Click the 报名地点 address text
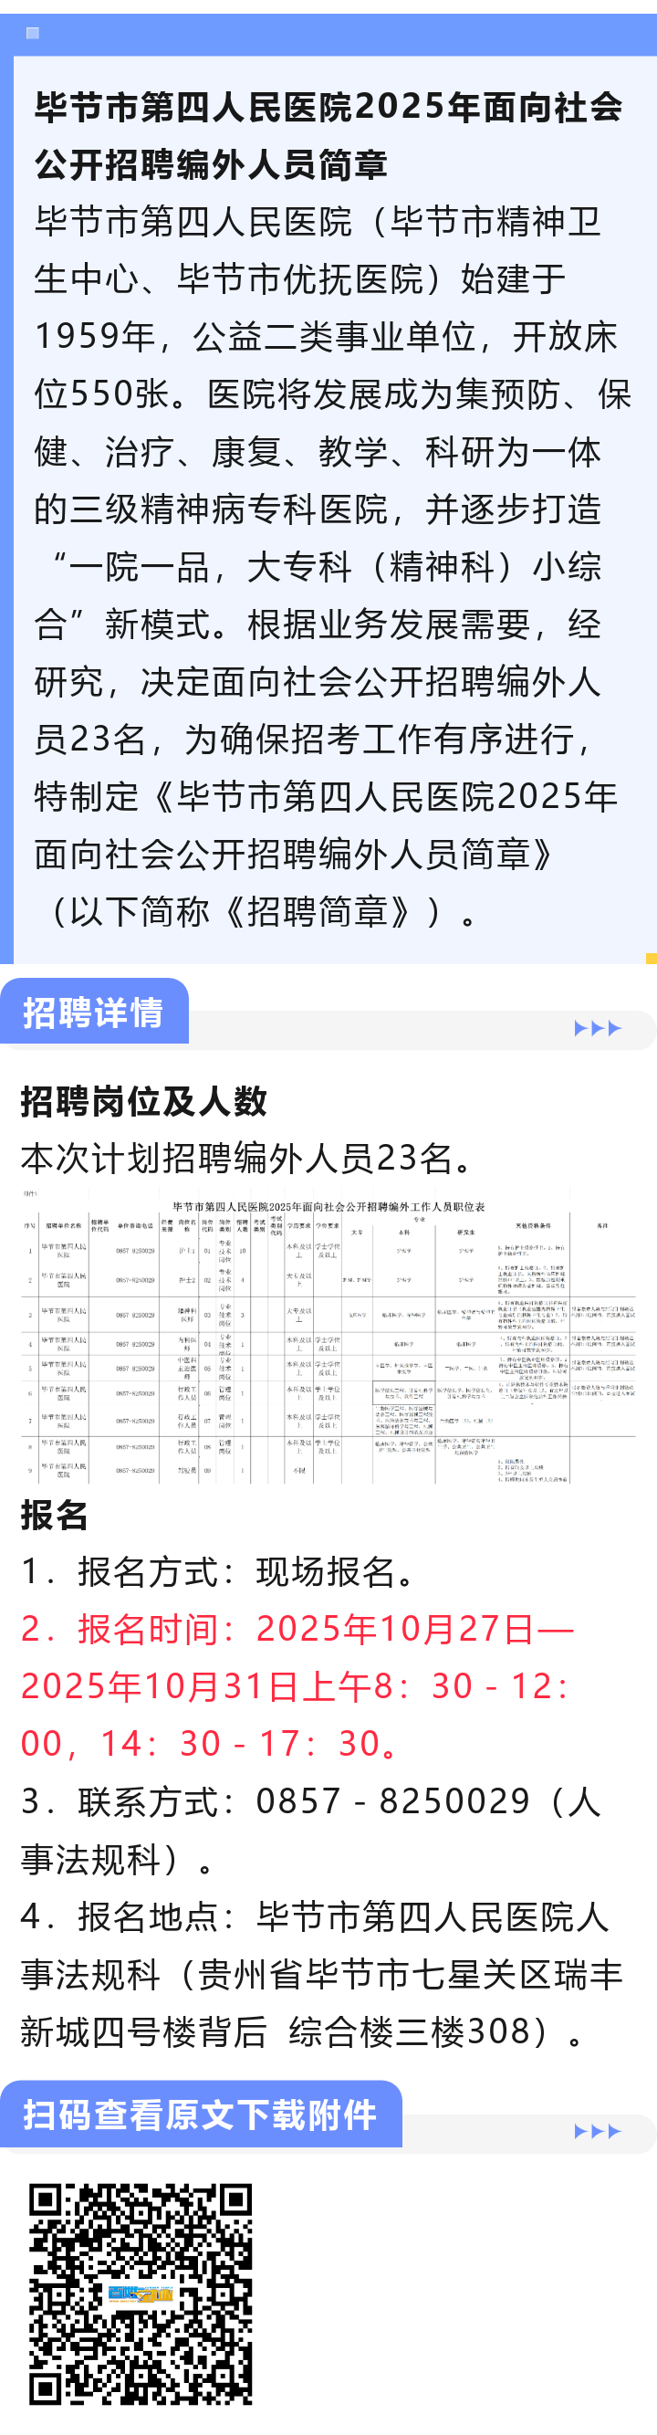Image resolution: width=657 pixels, height=2435 pixels. pyautogui.click(x=321, y=1974)
